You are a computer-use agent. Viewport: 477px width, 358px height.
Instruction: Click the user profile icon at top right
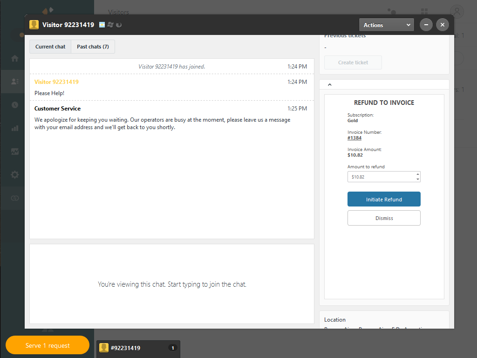point(457,12)
